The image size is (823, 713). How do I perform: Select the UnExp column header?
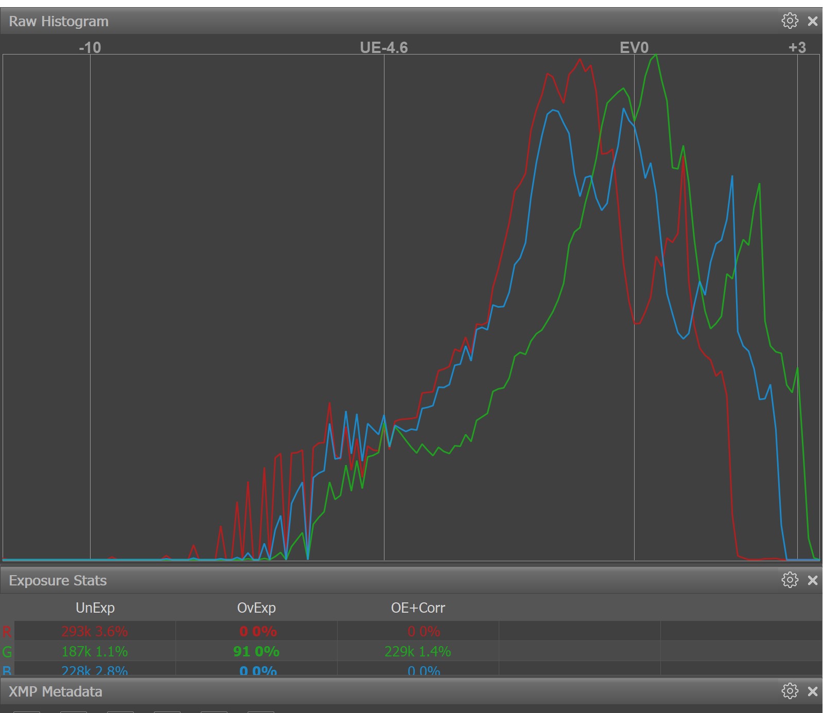[x=95, y=608]
